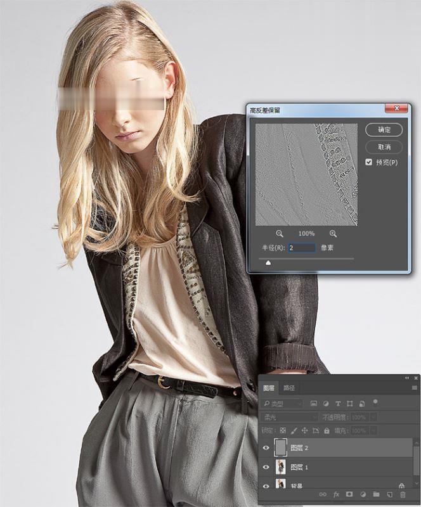This screenshot has height=507, width=421.
Task: Lock image pixels with brush icon
Action: (294, 431)
